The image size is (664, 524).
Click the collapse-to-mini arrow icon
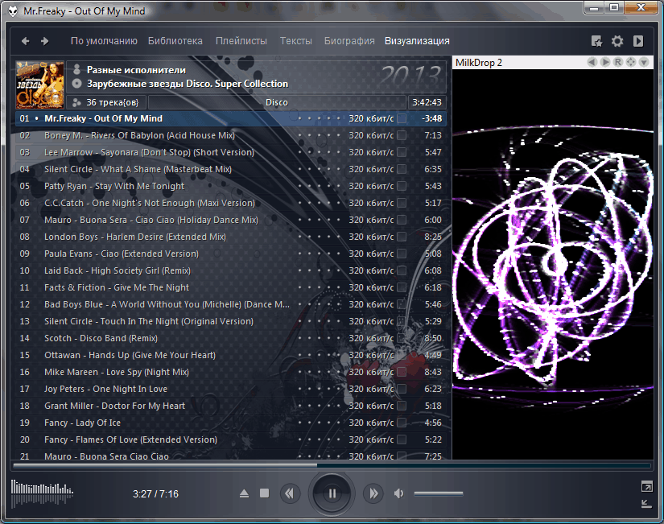[x=646, y=503]
